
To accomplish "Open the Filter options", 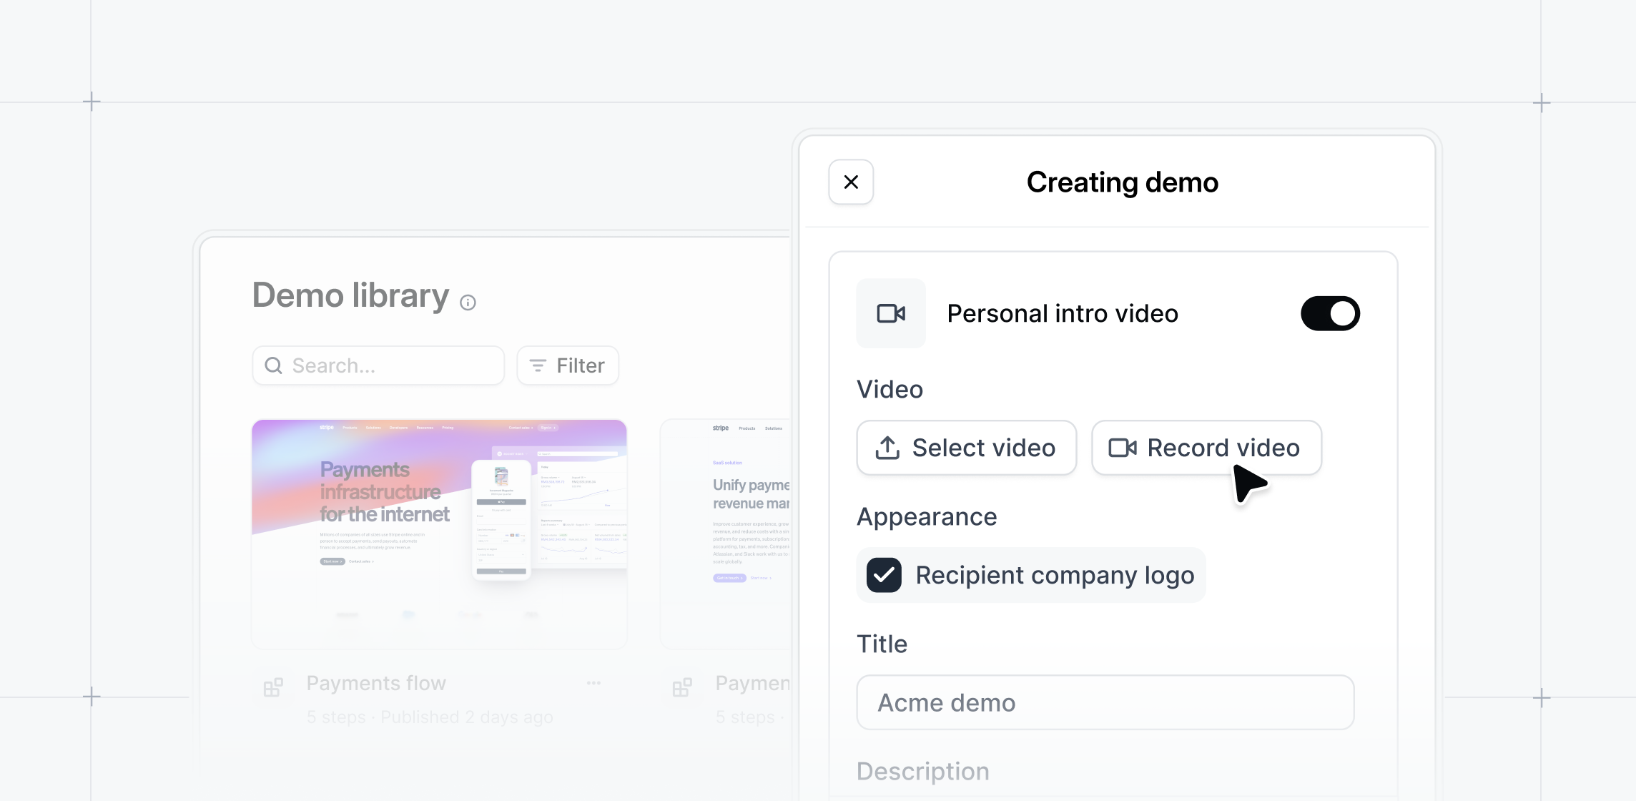I will click(568, 365).
